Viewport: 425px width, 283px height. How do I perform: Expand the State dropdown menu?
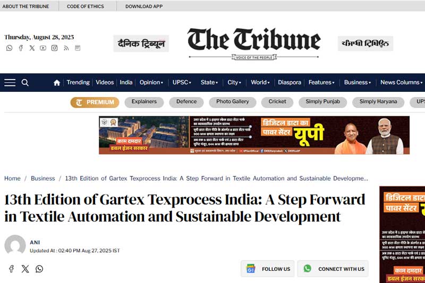point(209,82)
